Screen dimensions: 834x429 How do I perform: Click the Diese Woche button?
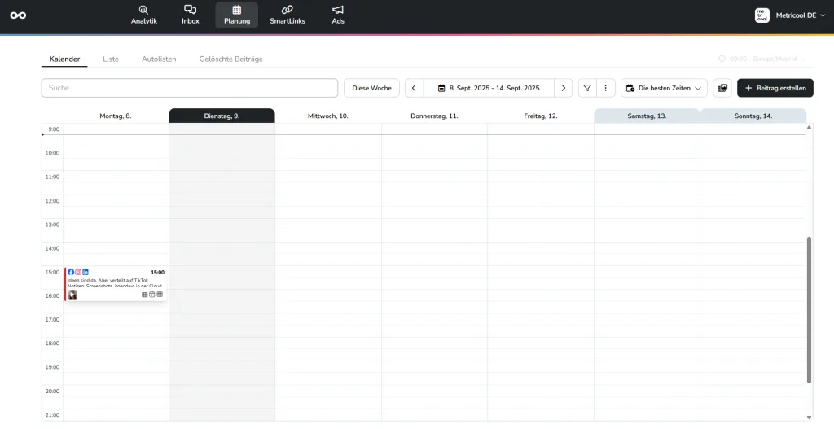(x=371, y=88)
